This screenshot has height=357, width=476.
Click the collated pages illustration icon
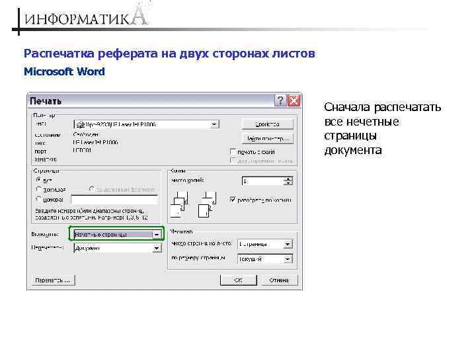179,204
